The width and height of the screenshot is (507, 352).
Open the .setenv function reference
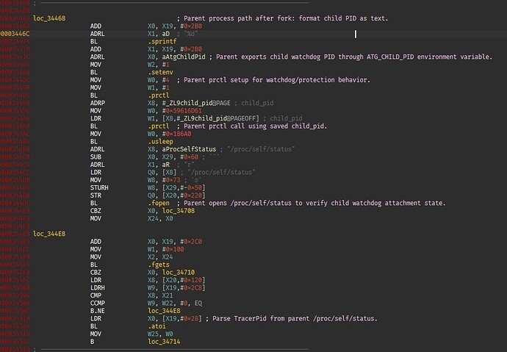160,73
